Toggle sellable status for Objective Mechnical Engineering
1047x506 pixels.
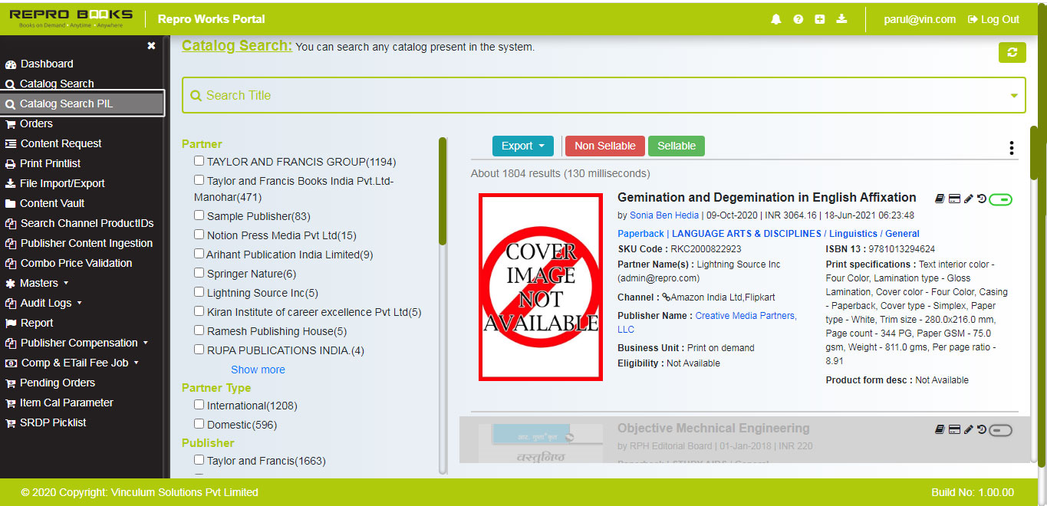[x=999, y=430]
